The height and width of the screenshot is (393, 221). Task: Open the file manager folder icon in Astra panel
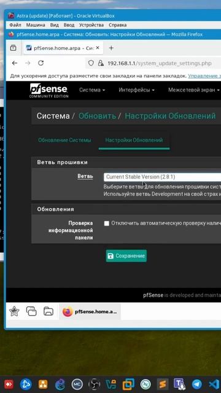(48, 311)
